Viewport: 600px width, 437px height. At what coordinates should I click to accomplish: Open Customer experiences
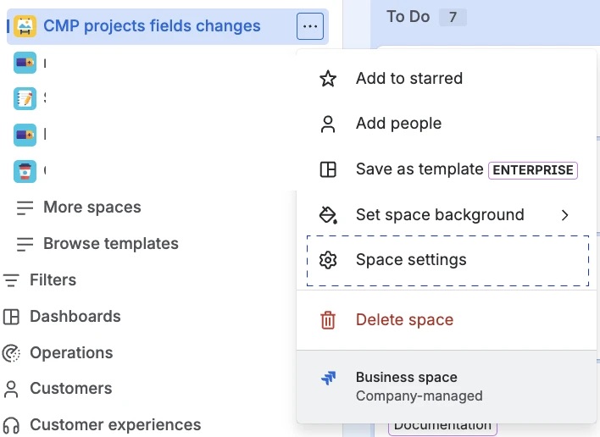(x=115, y=425)
